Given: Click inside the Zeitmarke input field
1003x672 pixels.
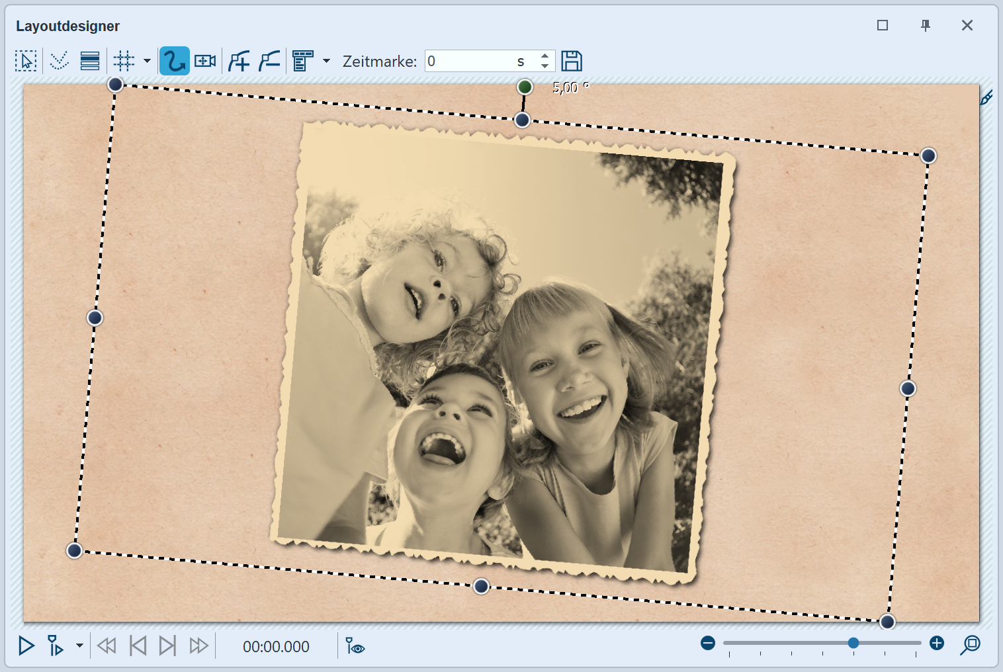Looking at the screenshot, I should coord(470,60).
